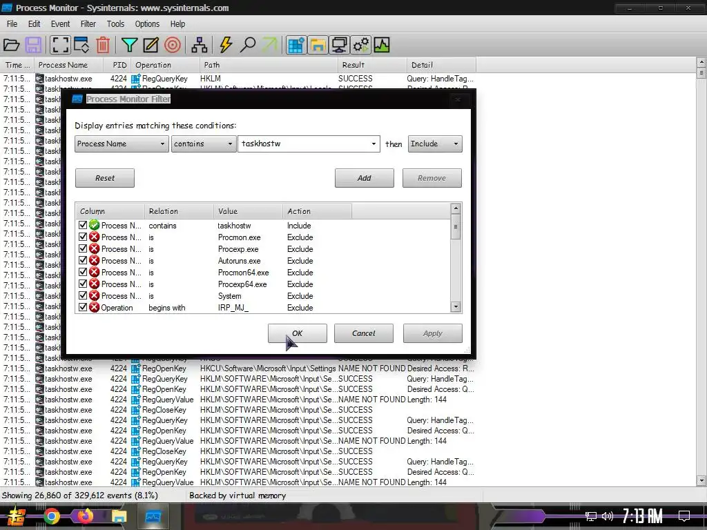Viewport: 707px width, 530px height.
Task: Click the Action filter column header
Action: point(317,211)
